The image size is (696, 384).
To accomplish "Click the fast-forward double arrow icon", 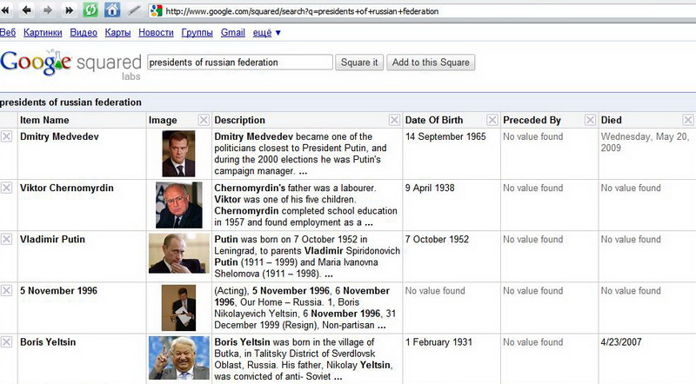I will (68, 10).
